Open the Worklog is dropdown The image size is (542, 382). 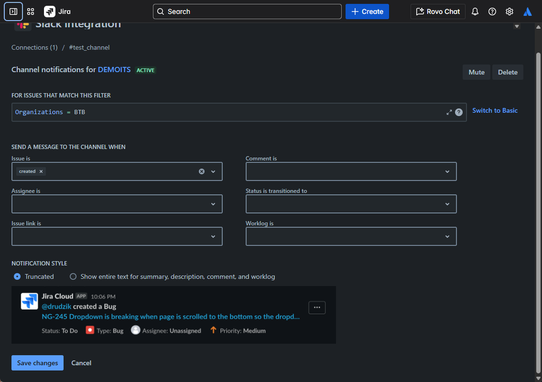click(351, 236)
